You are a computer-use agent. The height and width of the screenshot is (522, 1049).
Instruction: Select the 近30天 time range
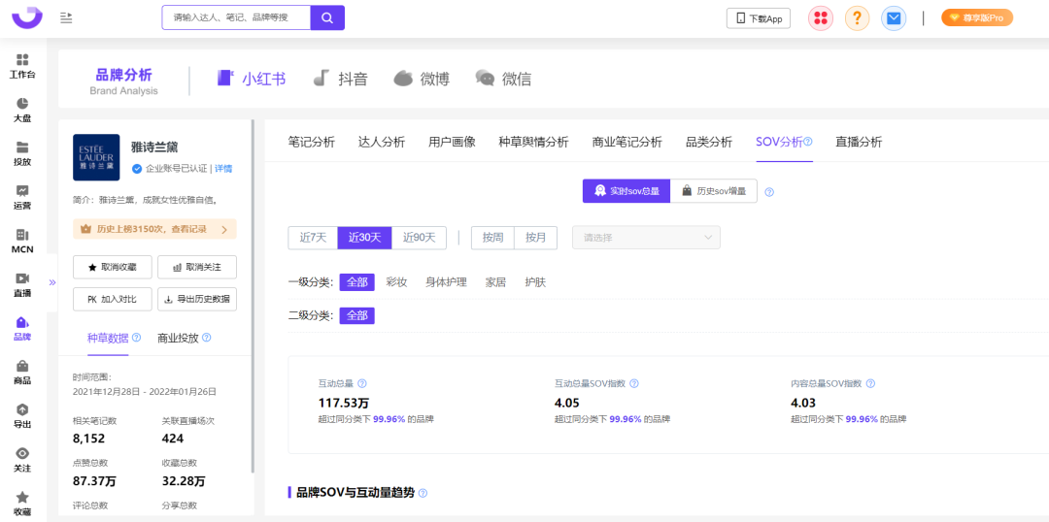[x=364, y=238]
